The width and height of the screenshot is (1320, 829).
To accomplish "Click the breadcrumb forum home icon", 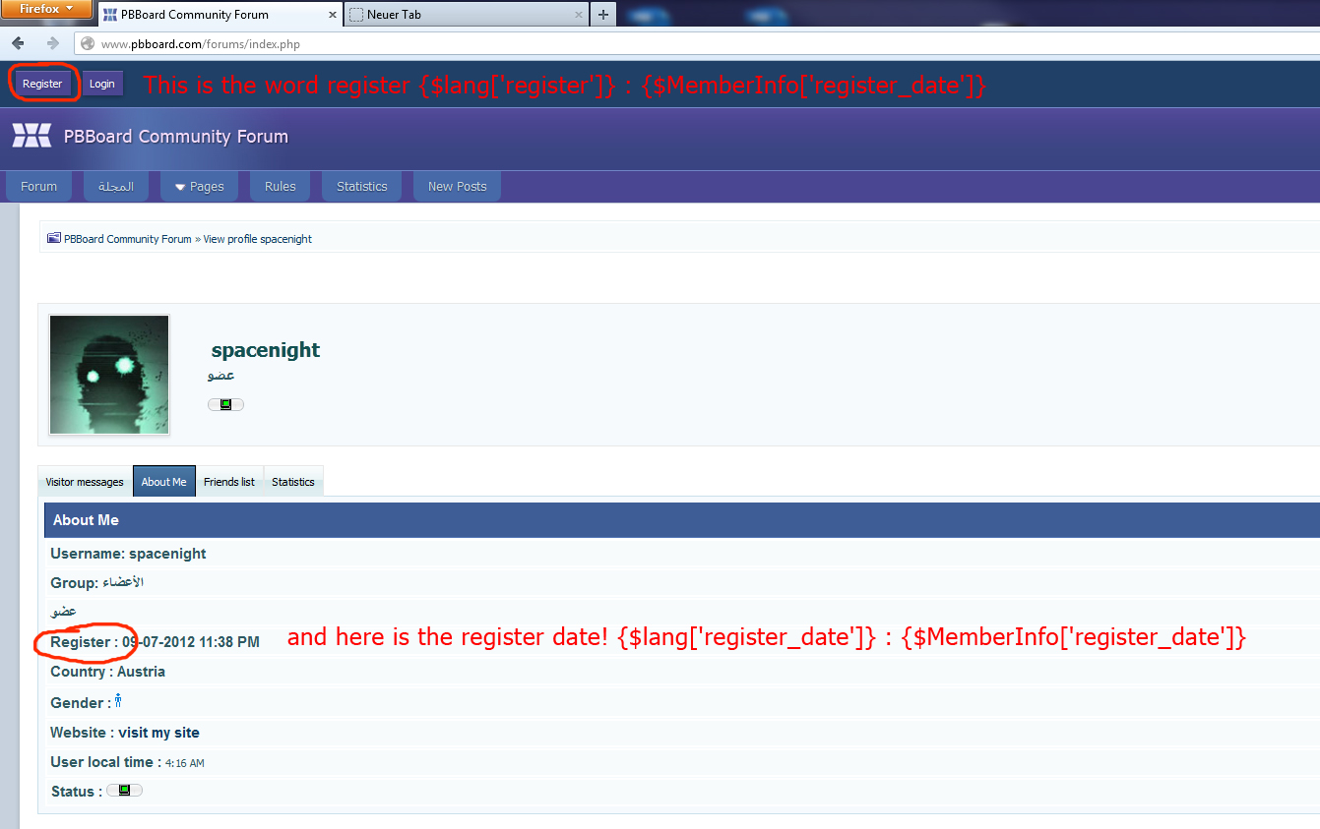I will coord(54,238).
